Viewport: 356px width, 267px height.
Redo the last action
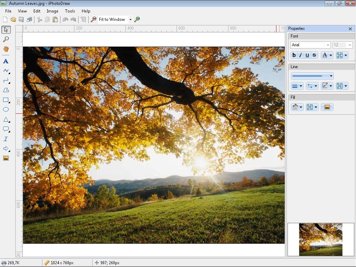coord(73,19)
